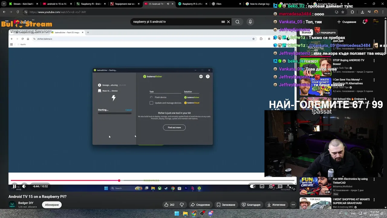Show hidden tray icons chevron
Screen dimensions: 387x218
(x=340, y=213)
